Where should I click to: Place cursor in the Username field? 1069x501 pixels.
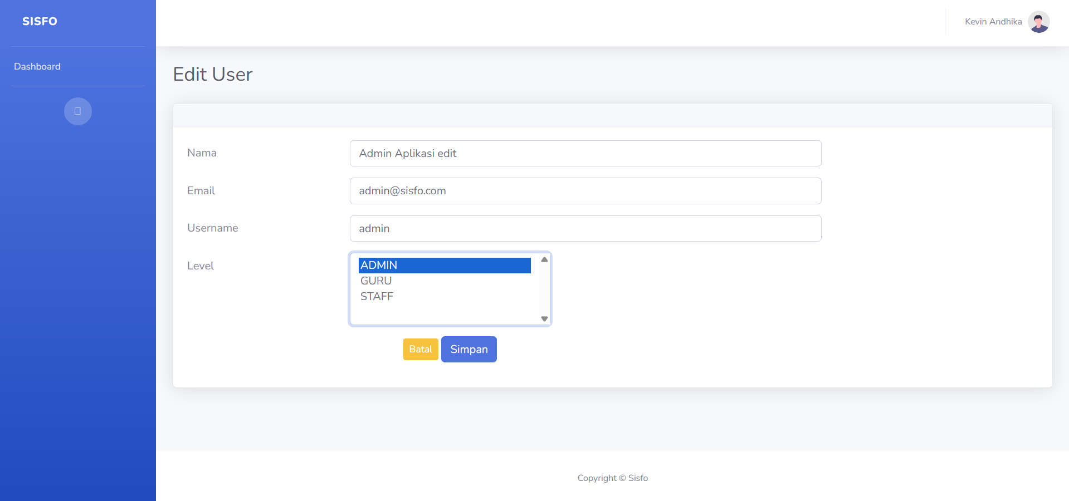tap(585, 229)
